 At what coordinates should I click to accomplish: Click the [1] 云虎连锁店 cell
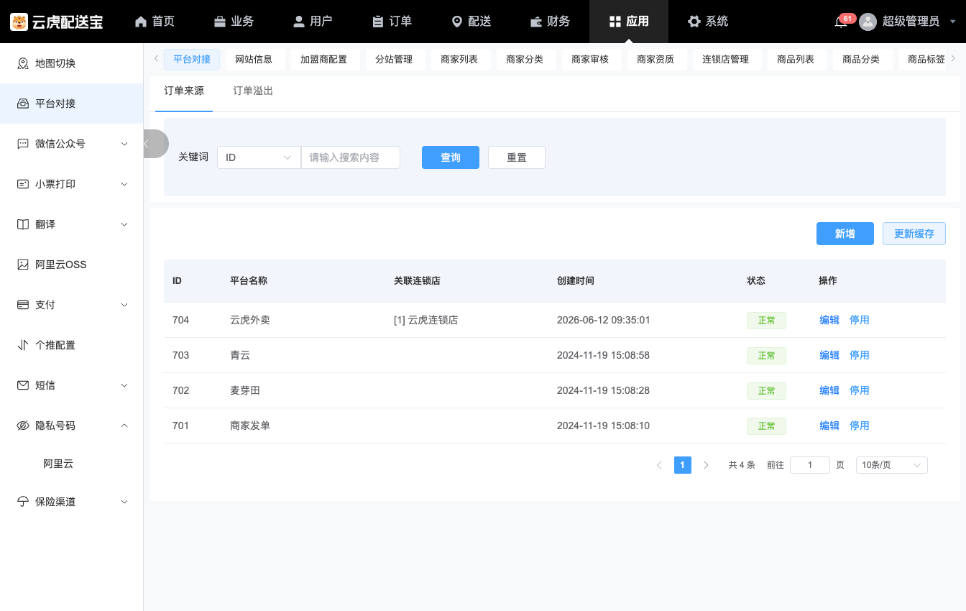point(426,320)
